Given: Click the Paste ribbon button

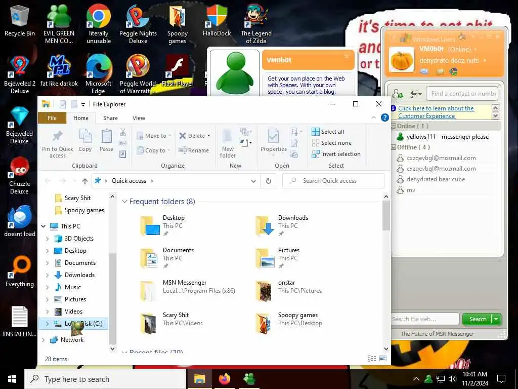Looking at the screenshot, I should [x=106, y=140].
